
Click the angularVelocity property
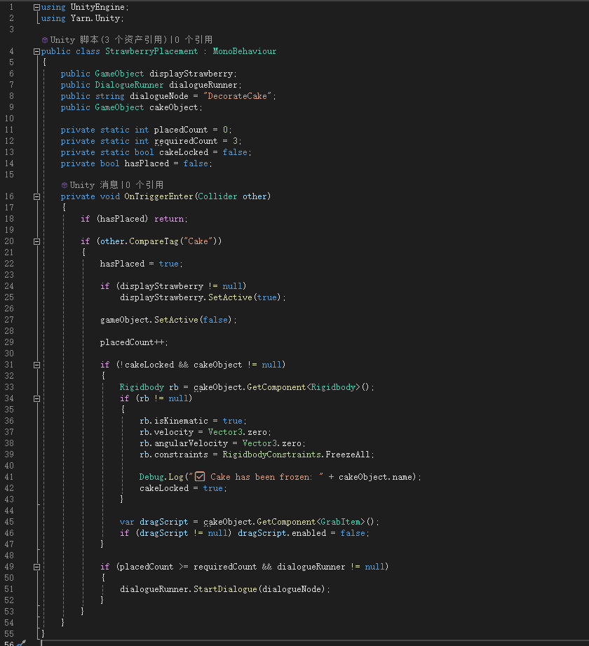pyautogui.click(x=191, y=443)
